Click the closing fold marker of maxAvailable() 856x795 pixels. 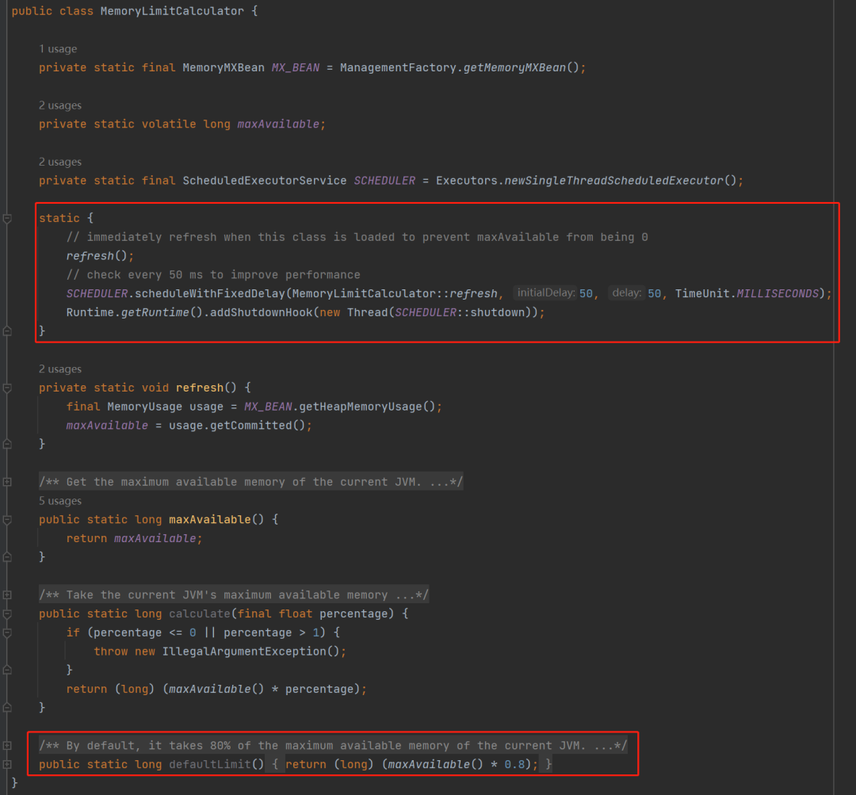[x=7, y=557]
